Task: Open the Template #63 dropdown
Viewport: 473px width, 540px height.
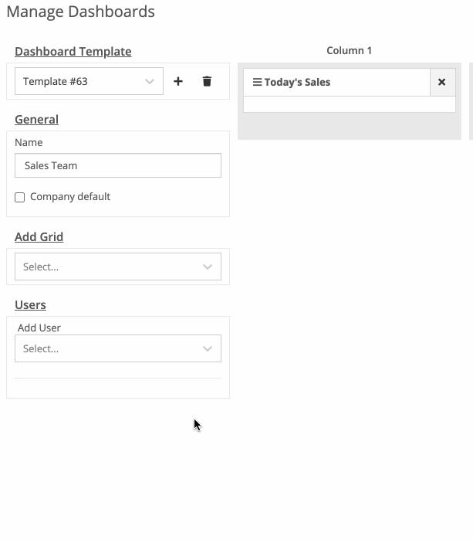Action: tap(89, 81)
